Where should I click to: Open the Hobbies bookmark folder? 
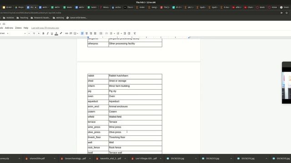coord(9,18)
